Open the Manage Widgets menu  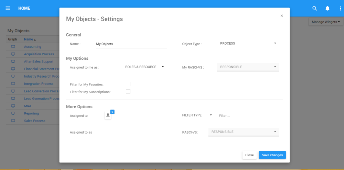(325, 22)
